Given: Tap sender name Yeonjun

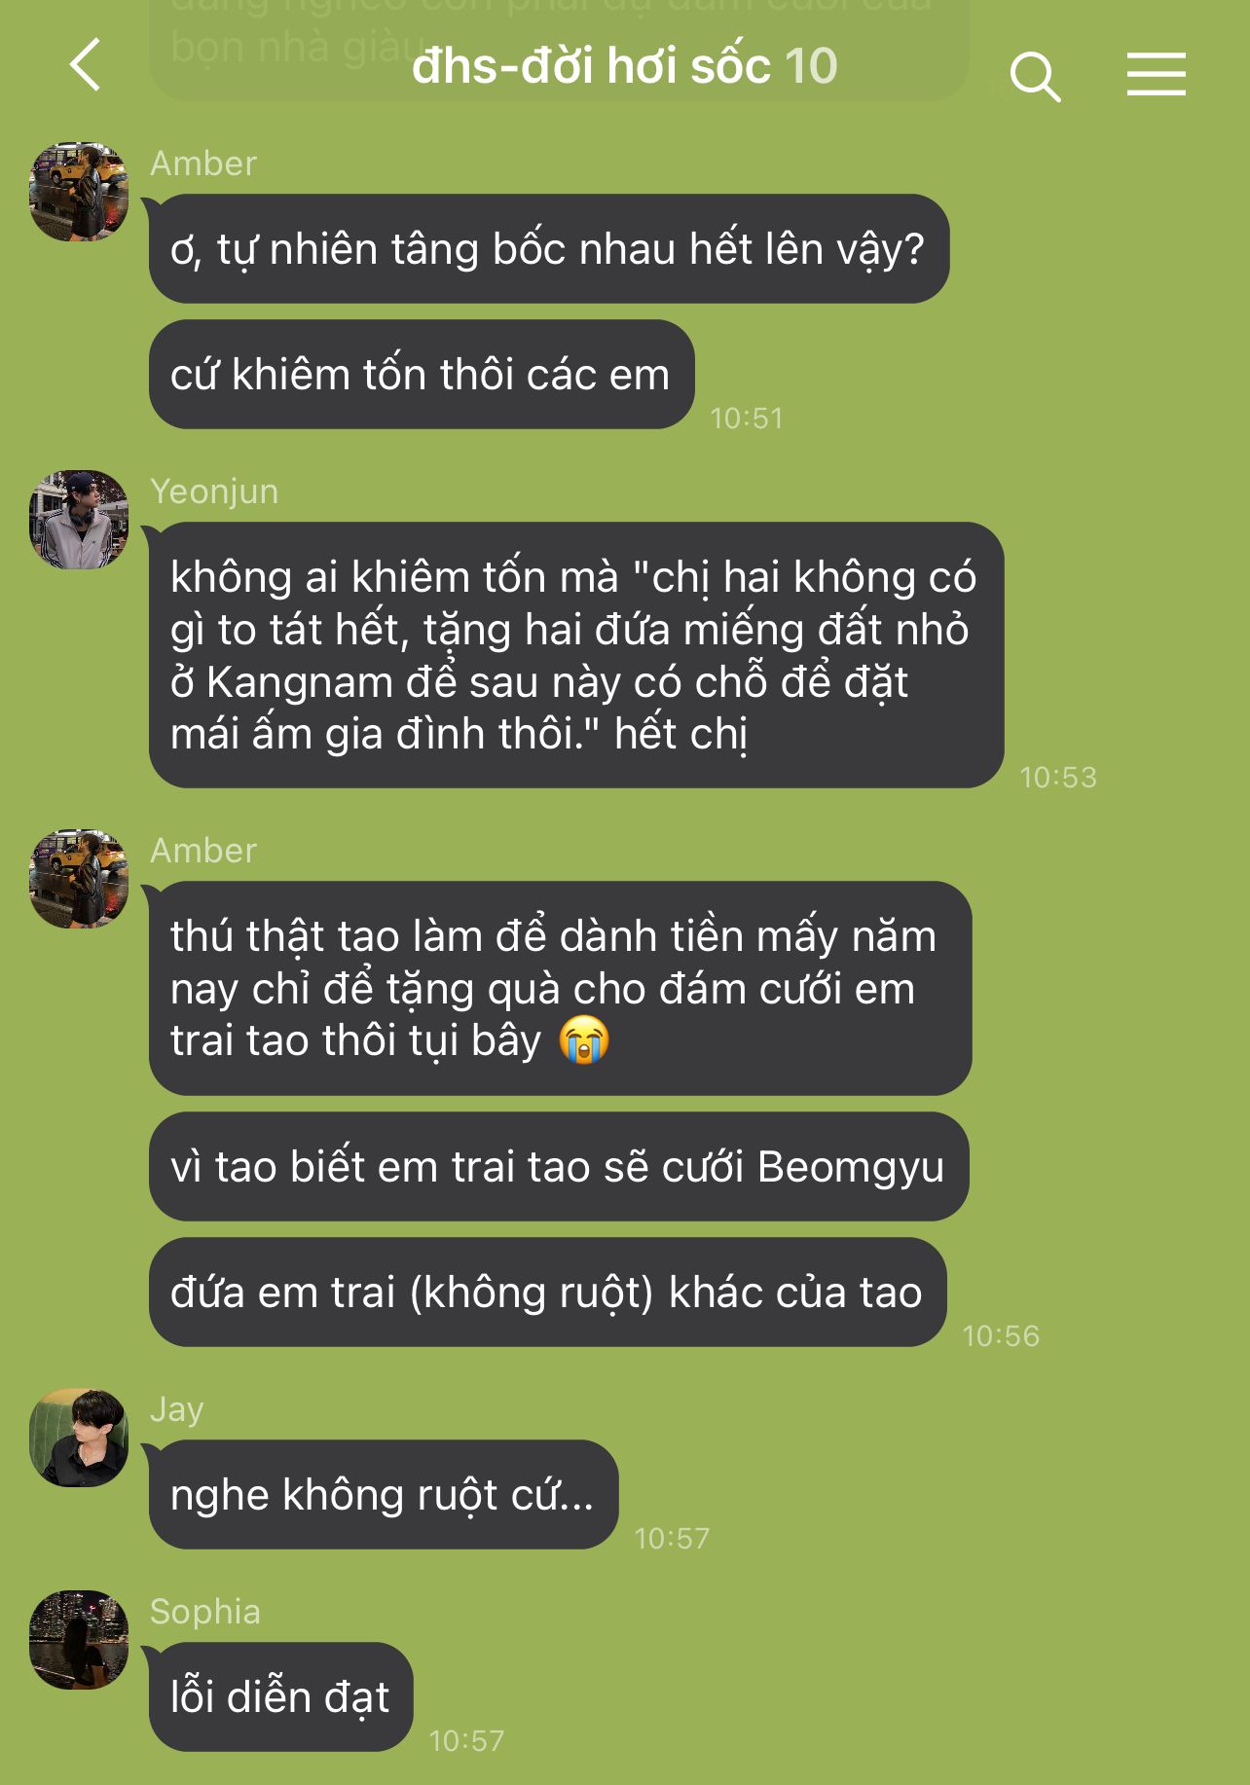Looking at the screenshot, I should click(214, 492).
